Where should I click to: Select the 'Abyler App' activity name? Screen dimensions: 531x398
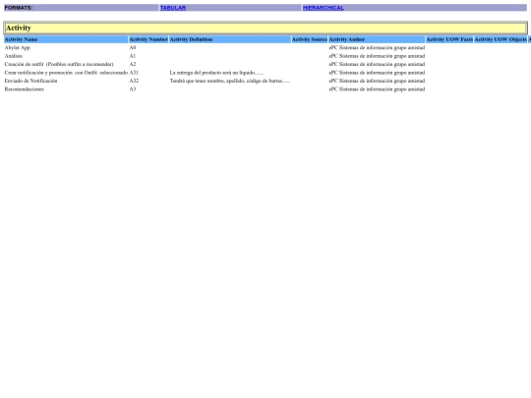click(18, 48)
